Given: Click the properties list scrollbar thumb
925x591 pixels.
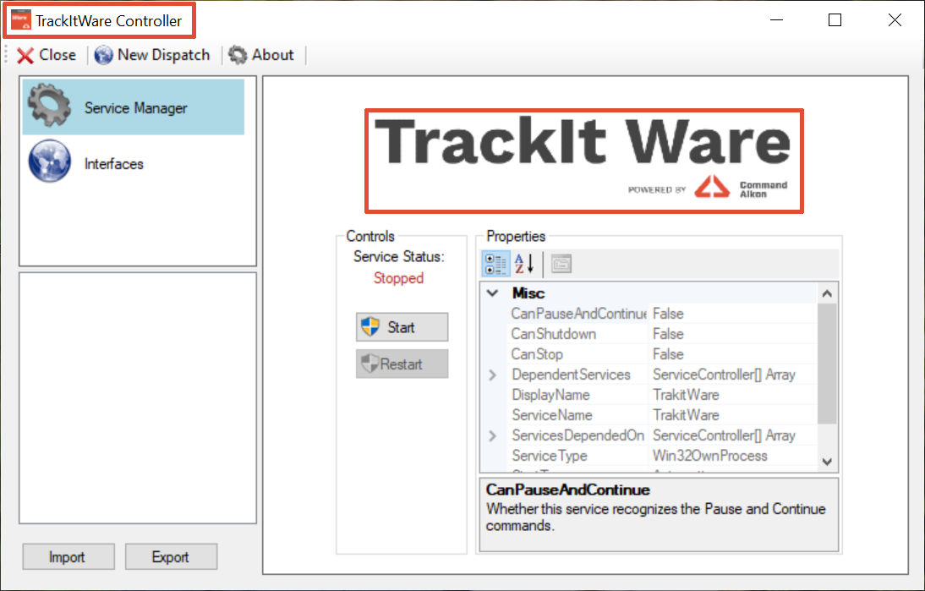Looking at the screenshot, I should (x=827, y=364).
